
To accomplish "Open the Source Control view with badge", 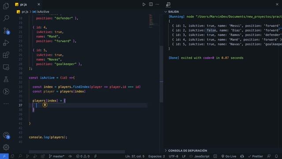I will pos(6,31).
